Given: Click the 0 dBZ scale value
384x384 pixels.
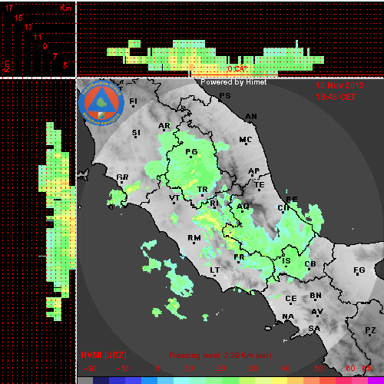Looking at the screenshot, I should pyautogui.click(x=157, y=369).
